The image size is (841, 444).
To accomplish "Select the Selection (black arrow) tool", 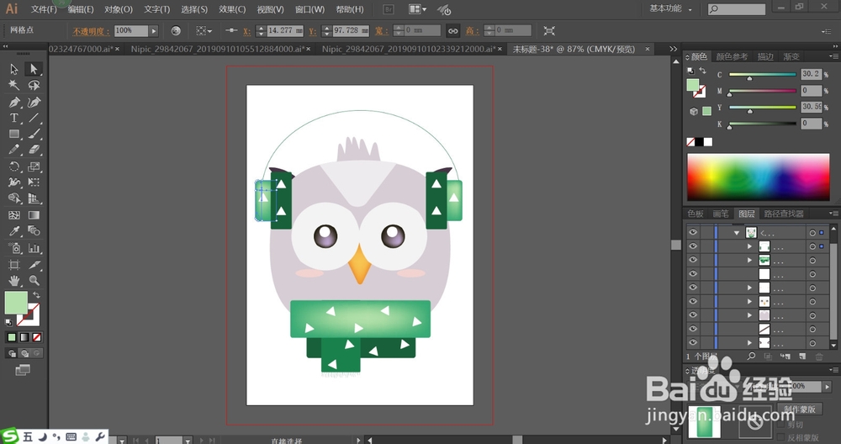I will pos(14,69).
